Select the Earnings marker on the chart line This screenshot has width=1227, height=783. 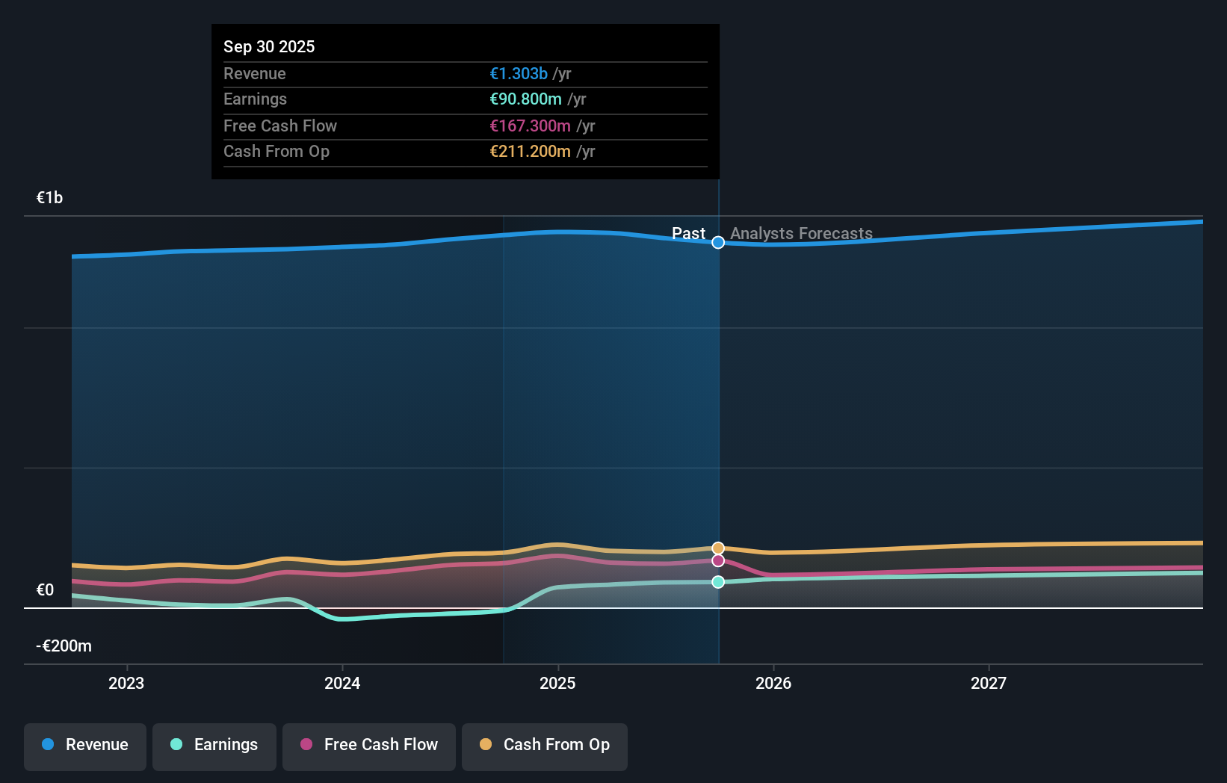[x=718, y=582]
